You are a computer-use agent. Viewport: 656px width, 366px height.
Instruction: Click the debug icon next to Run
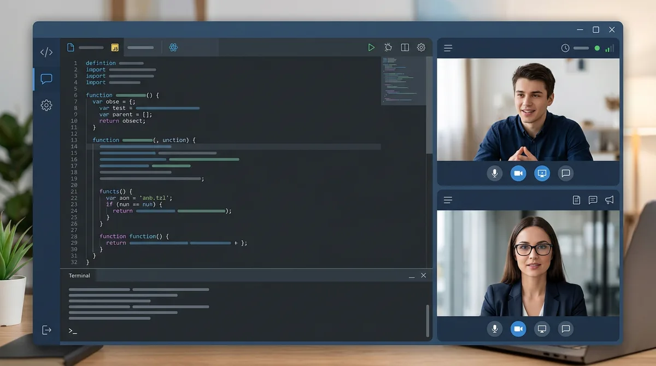click(x=388, y=48)
